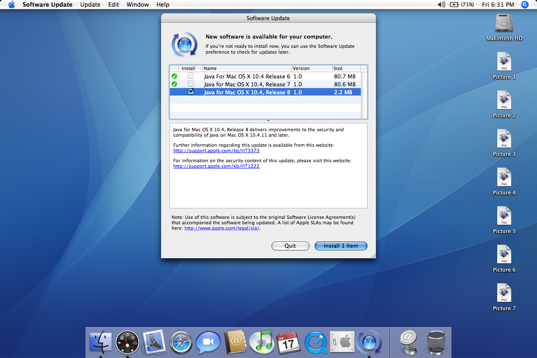Select the Java for Mac OS X 10.4, Release 7 row
The image size is (537, 358).
click(x=265, y=84)
